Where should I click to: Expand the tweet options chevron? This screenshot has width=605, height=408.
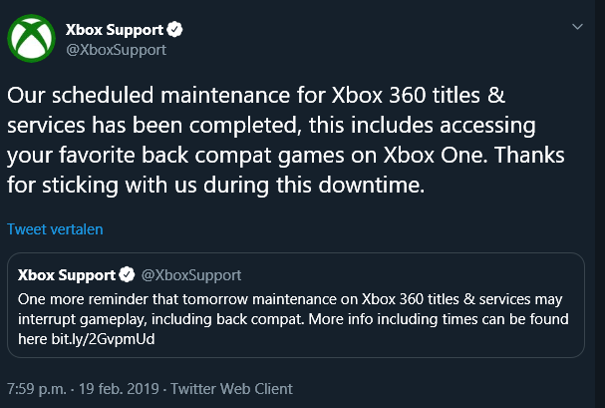[x=577, y=27]
